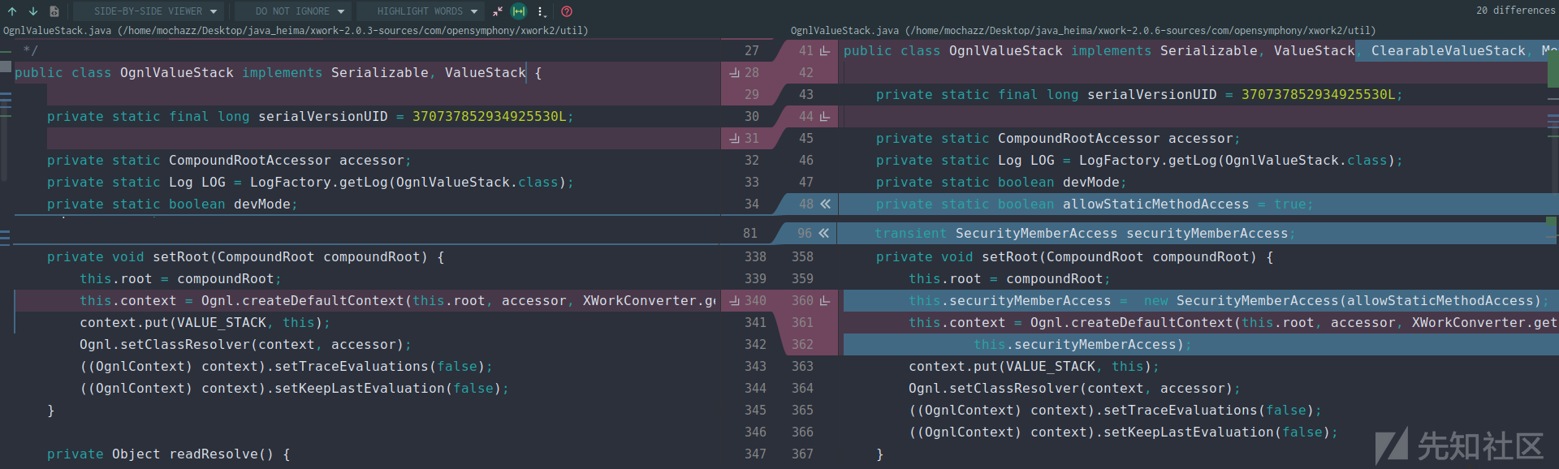Expand the Do Not Ignore whitespace dropdown
This screenshot has width=1559, height=469.
(x=292, y=11)
